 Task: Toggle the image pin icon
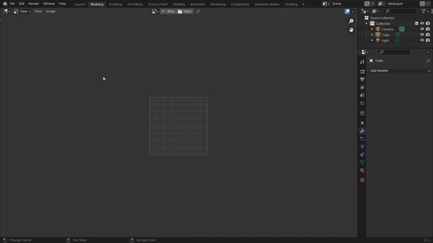click(x=198, y=11)
